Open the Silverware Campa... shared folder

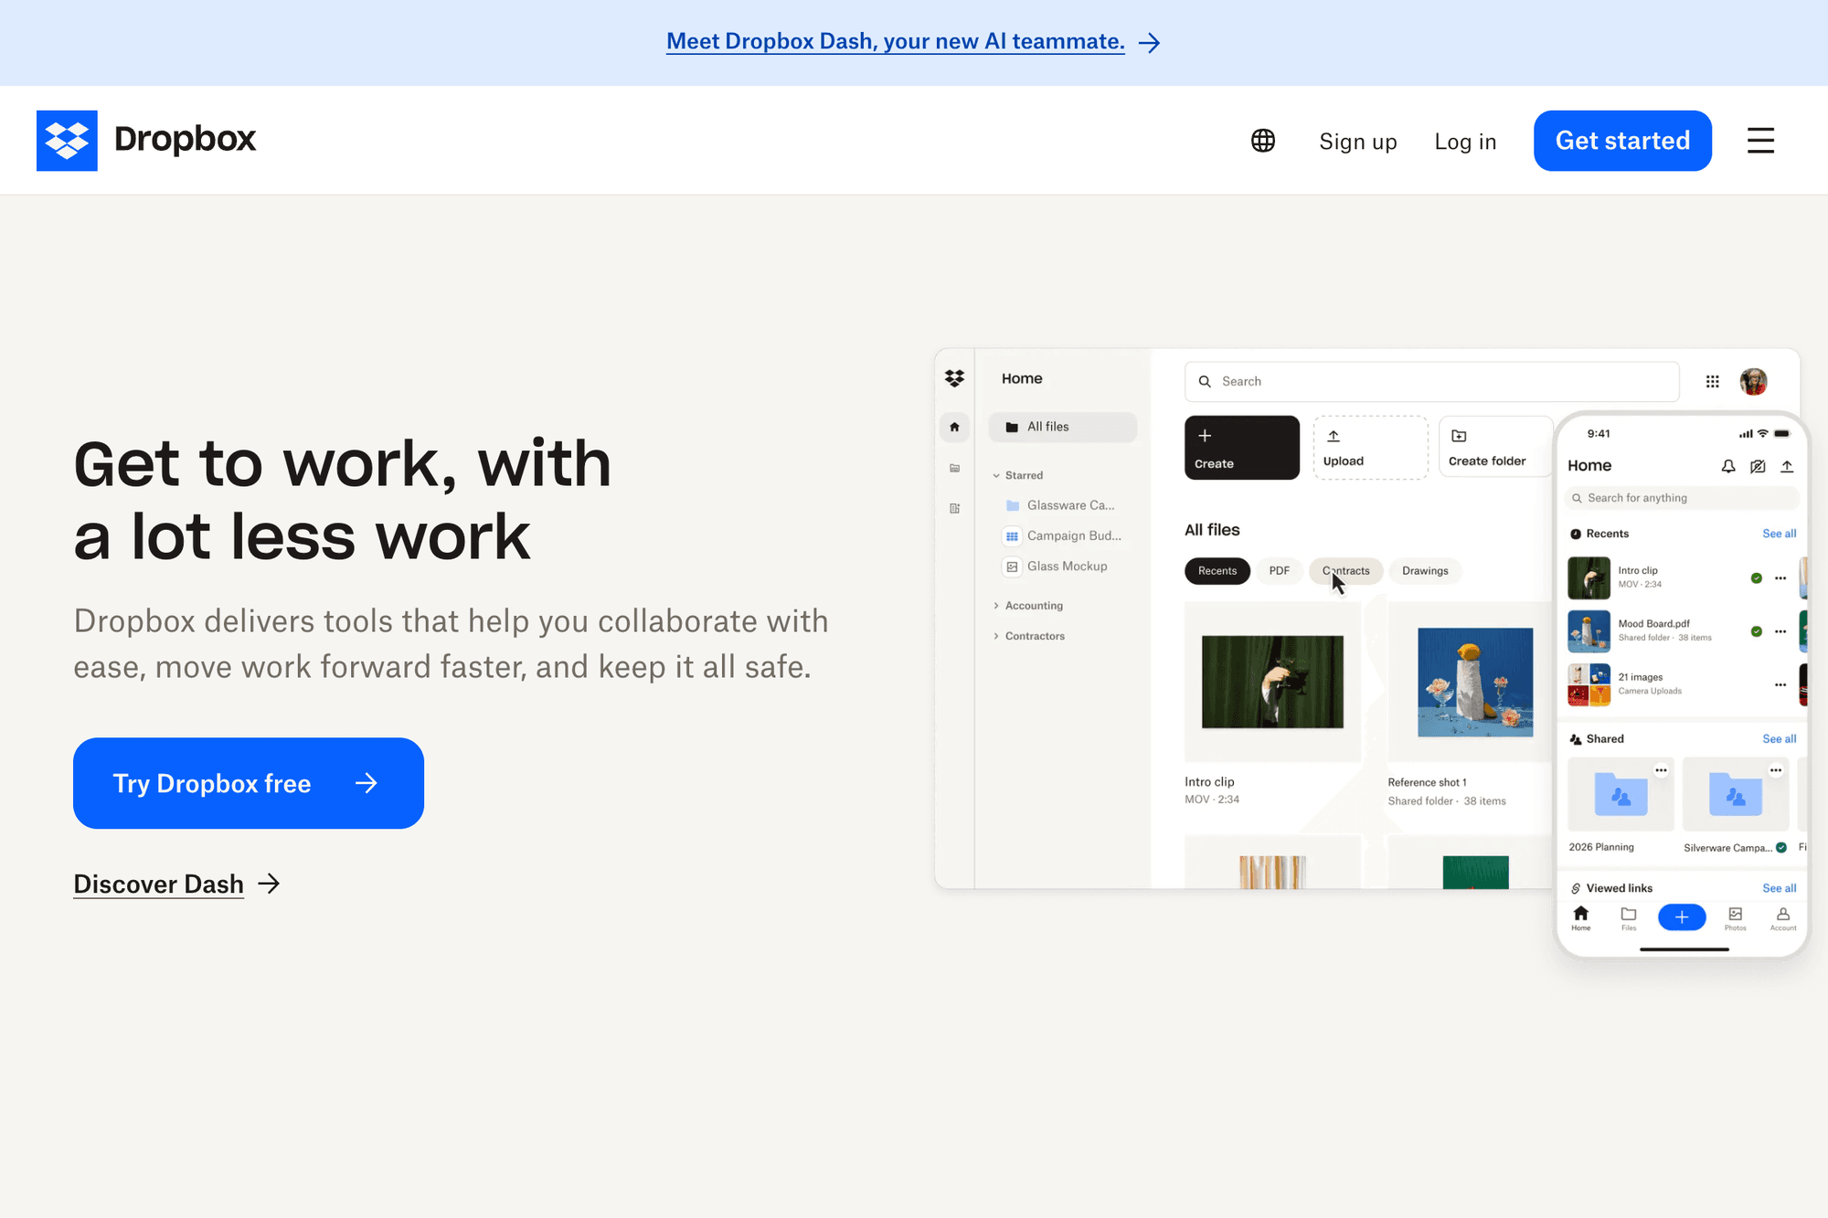point(1735,795)
